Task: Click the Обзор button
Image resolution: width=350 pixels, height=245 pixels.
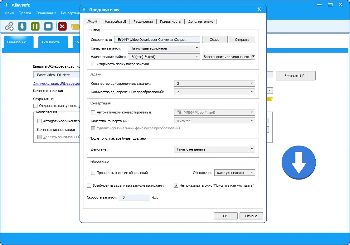Action: 215,39
